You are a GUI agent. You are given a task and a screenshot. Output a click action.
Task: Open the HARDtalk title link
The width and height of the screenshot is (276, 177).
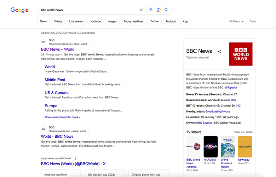coord(209,160)
